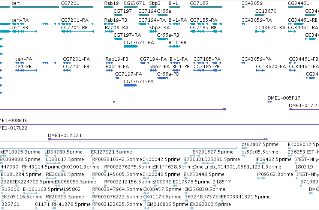Click the CG7197-PA protein label

[x=129, y=74]
